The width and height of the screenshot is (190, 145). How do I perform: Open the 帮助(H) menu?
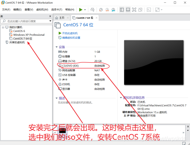pos(70,10)
